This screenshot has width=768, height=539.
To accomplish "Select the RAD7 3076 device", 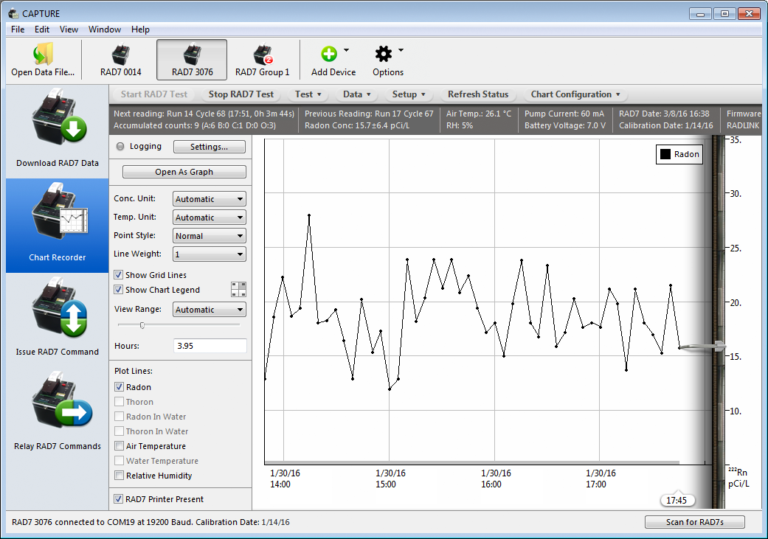I will pos(192,60).
